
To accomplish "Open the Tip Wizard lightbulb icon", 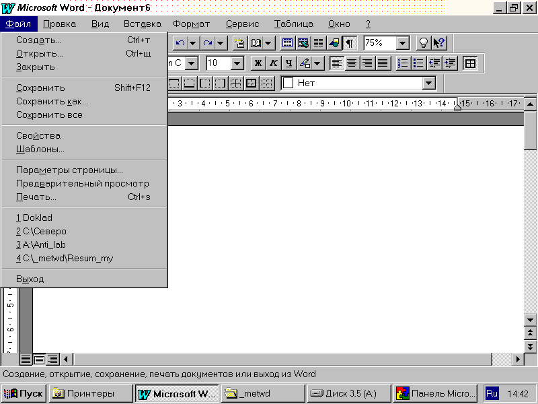I will (424, 42).
